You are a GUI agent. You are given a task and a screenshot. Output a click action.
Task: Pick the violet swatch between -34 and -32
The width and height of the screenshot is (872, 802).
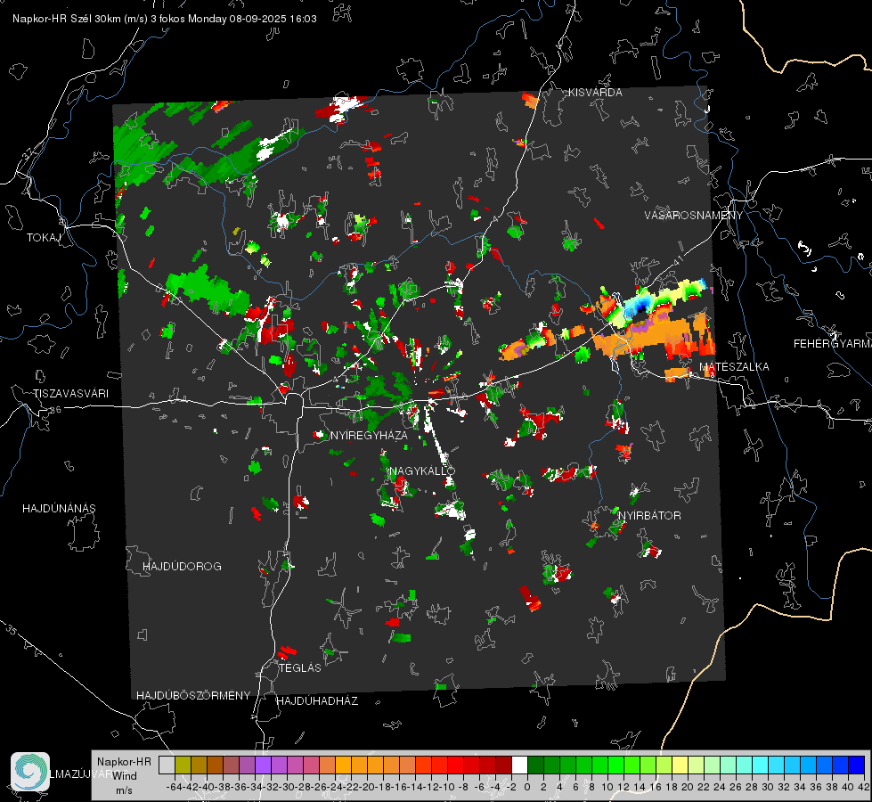coord(263,765)
